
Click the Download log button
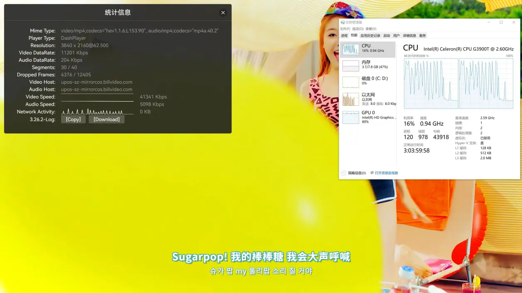click(x=106, y=119)
